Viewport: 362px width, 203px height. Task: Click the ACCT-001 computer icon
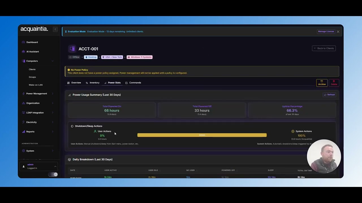click(72, 49)
